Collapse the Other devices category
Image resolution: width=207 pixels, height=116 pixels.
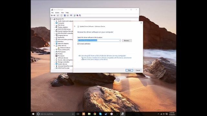click(x=54, y=46)
